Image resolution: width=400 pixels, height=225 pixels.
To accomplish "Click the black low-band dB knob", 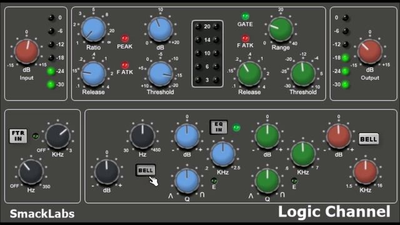I will tap(107, 172).
